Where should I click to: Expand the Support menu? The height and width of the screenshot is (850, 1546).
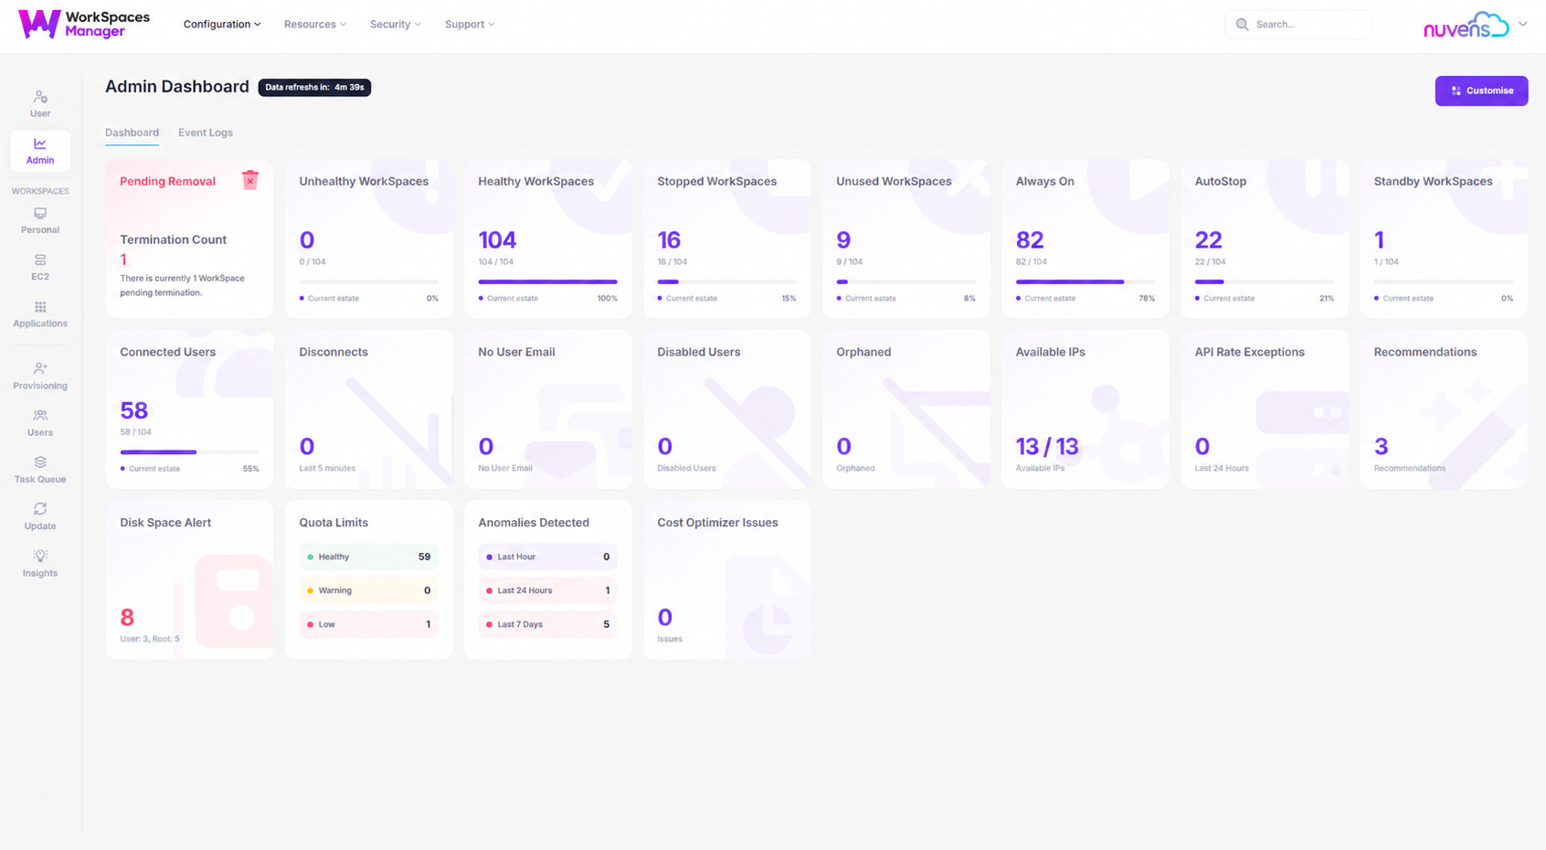pos(470,25)
